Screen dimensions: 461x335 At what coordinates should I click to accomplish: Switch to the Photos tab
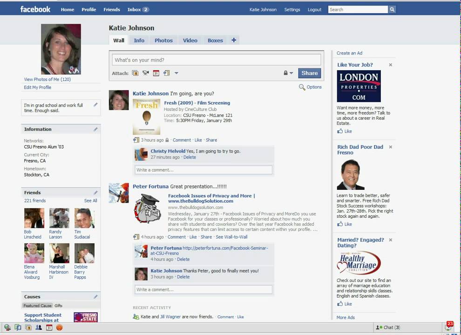pyautogui.click(x=163, y=40)
